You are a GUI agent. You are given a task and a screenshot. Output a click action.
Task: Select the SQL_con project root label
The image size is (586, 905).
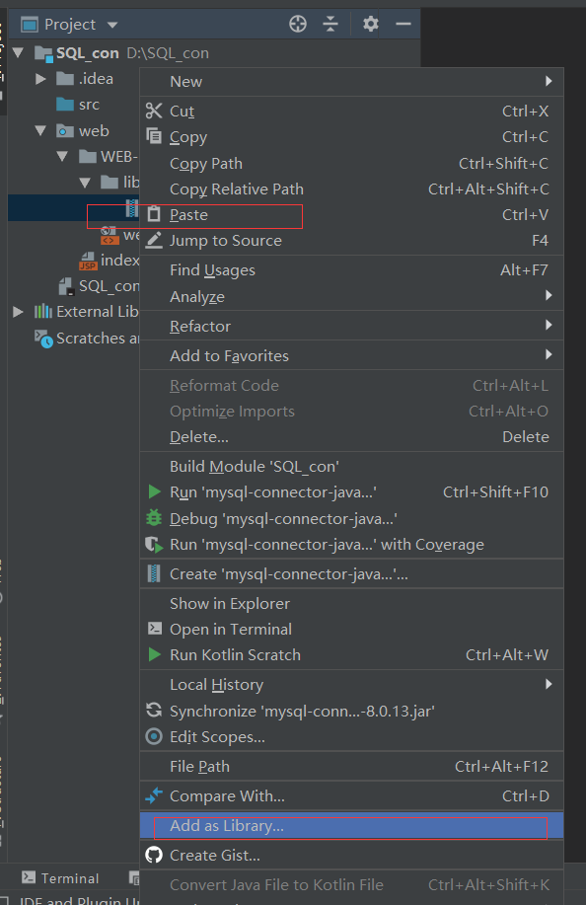pyautogui.click(x=87, y=53)
